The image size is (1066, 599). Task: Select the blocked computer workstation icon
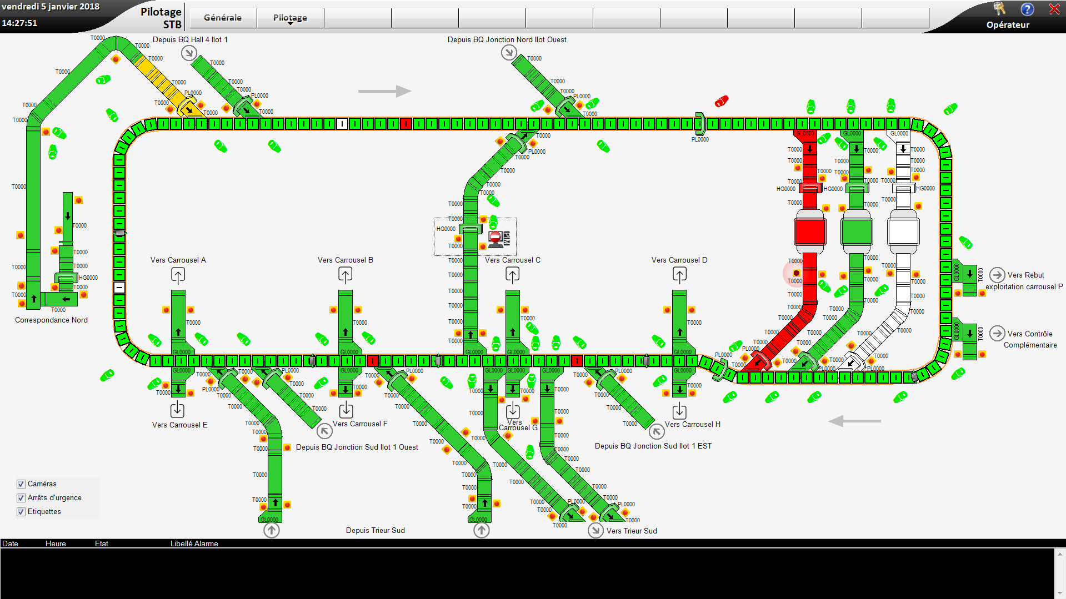[x=498, y=239]
